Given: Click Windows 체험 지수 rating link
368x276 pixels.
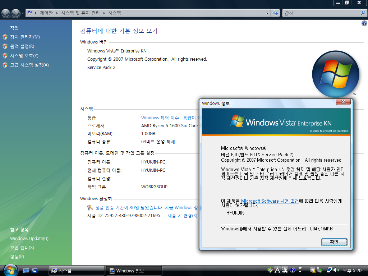Looking at the screenshot, I should click(x=170, y=118).
